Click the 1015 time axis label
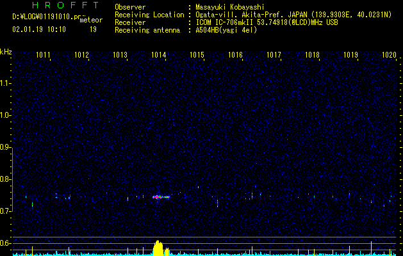Screen dimensions: 403x256 (197, 54)
